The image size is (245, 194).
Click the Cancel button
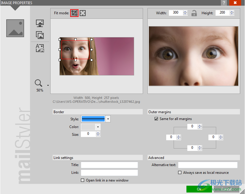[x=226, y=189]
